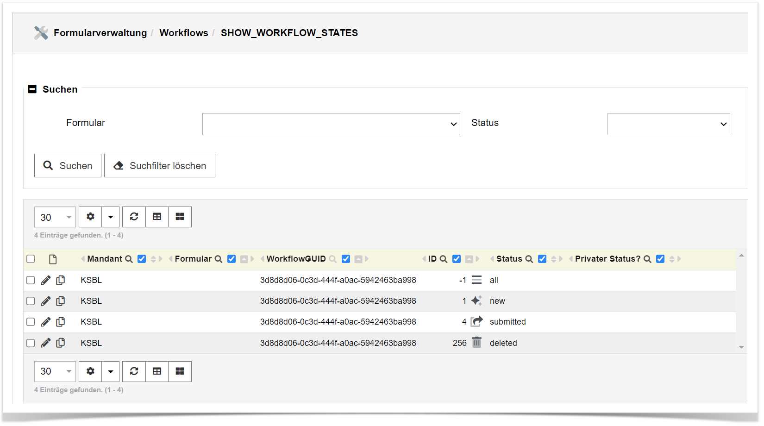
Task: Click the Suchen search button
Action: [x=68, y=166]
